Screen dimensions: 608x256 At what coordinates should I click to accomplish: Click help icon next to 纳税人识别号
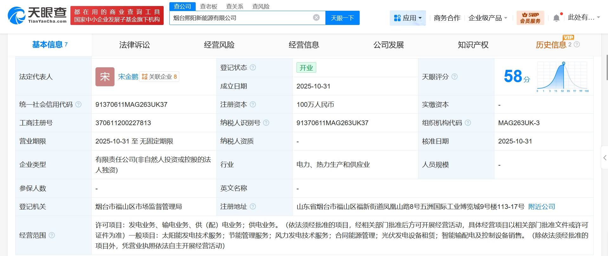pos(266,123)
